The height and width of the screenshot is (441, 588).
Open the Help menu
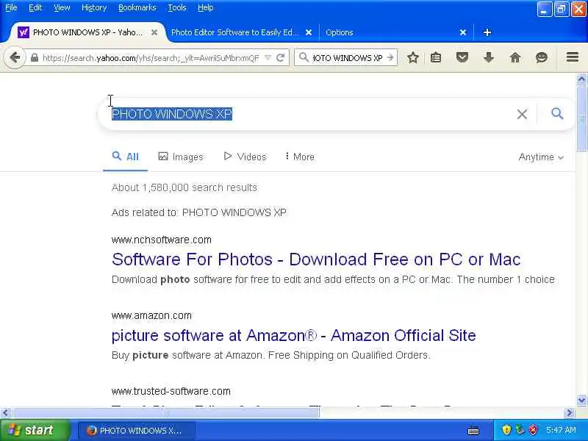click(206, 7)
